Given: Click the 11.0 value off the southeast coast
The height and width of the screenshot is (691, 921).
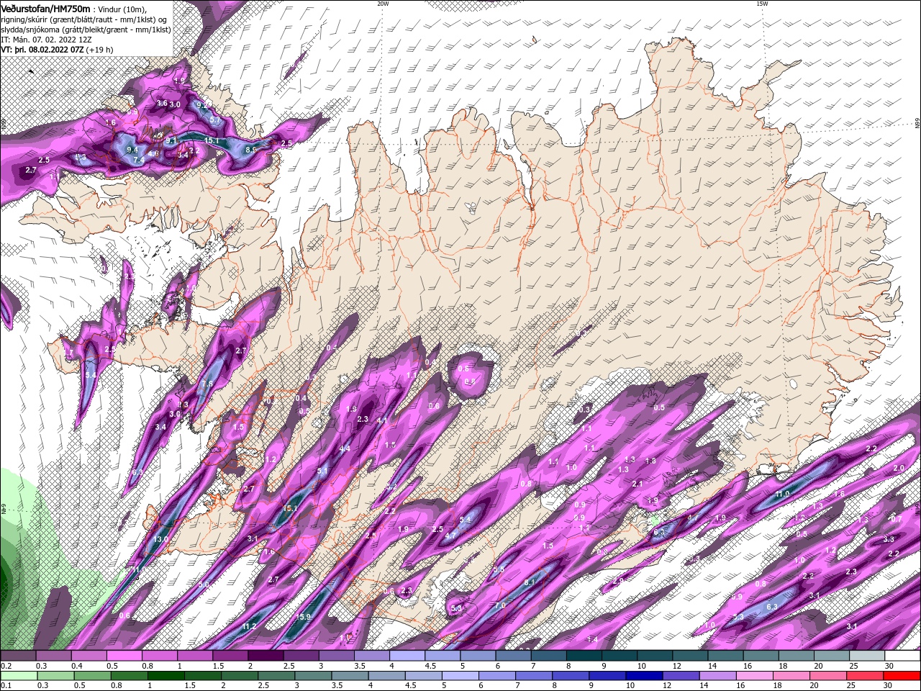Looking at the screenshot, I should (x=783, y=494).
